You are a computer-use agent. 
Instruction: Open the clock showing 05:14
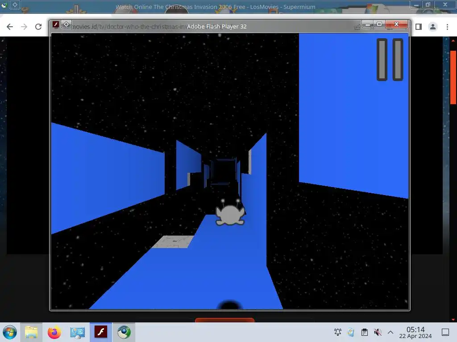tap(415, 332)
